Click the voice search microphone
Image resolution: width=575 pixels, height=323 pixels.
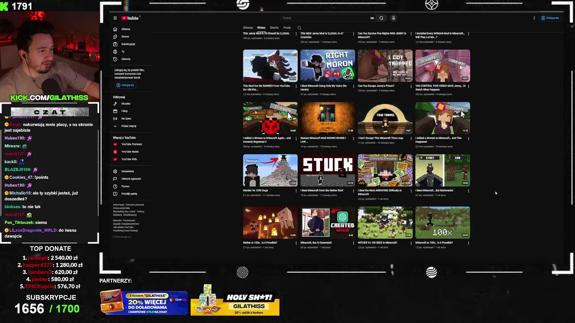[394, 18]
